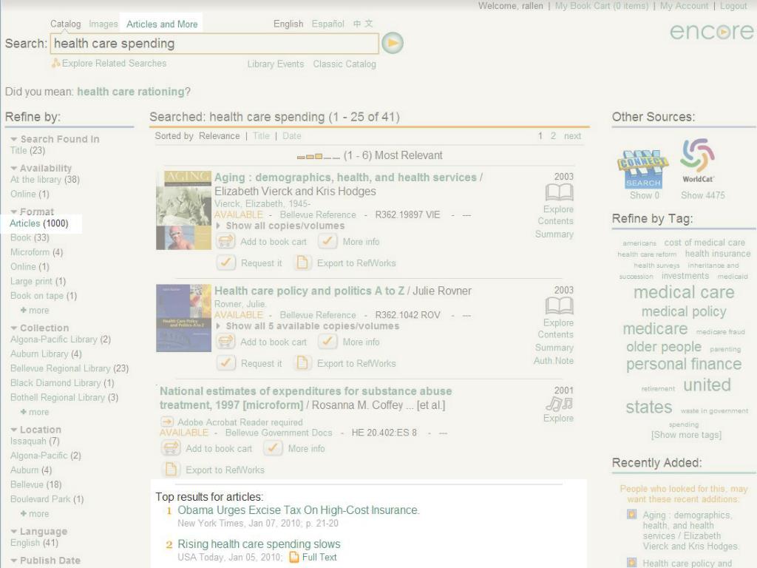The image size is (757, 568).
Task: Select English language
Action: [x=288, y=24]
